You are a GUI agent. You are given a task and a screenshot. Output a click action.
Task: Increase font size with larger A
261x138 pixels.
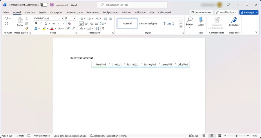(x=68, y=28)
